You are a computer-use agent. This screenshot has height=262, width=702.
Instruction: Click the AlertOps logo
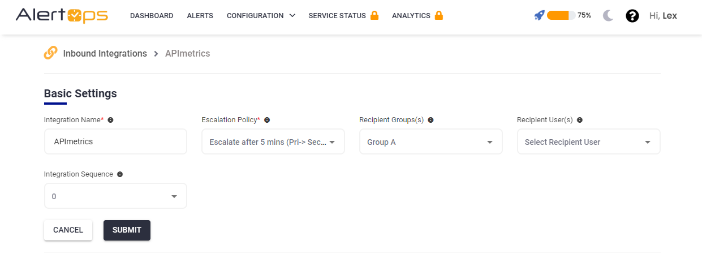62,15
